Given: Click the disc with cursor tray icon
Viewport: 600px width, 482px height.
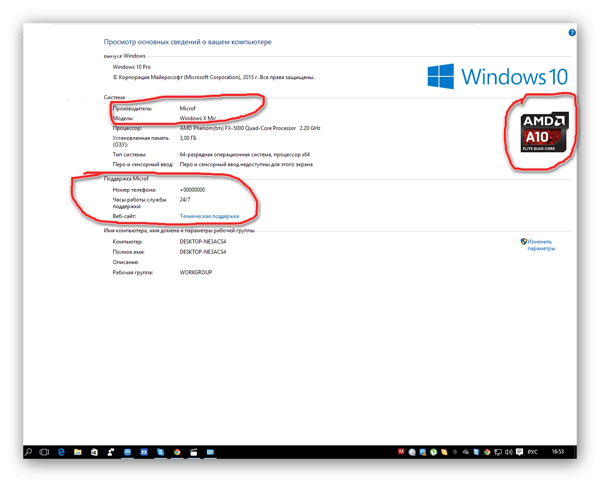Looking at the screenshot, I should coord(412,452).
